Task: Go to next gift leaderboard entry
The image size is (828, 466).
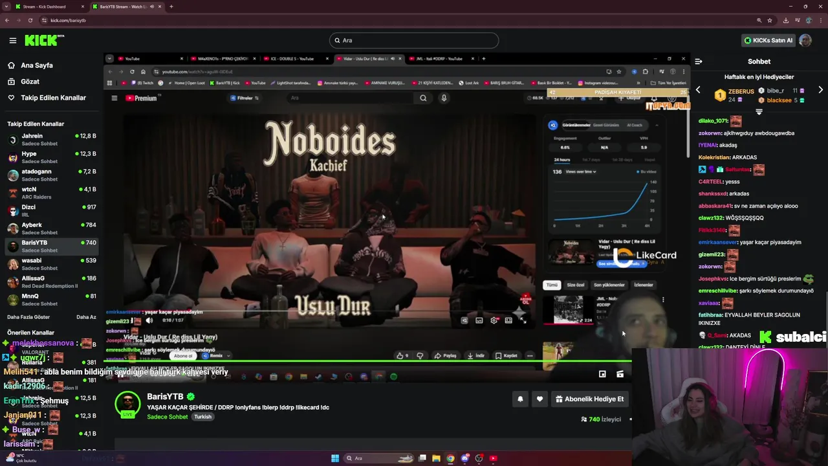Action: [820, 90]
